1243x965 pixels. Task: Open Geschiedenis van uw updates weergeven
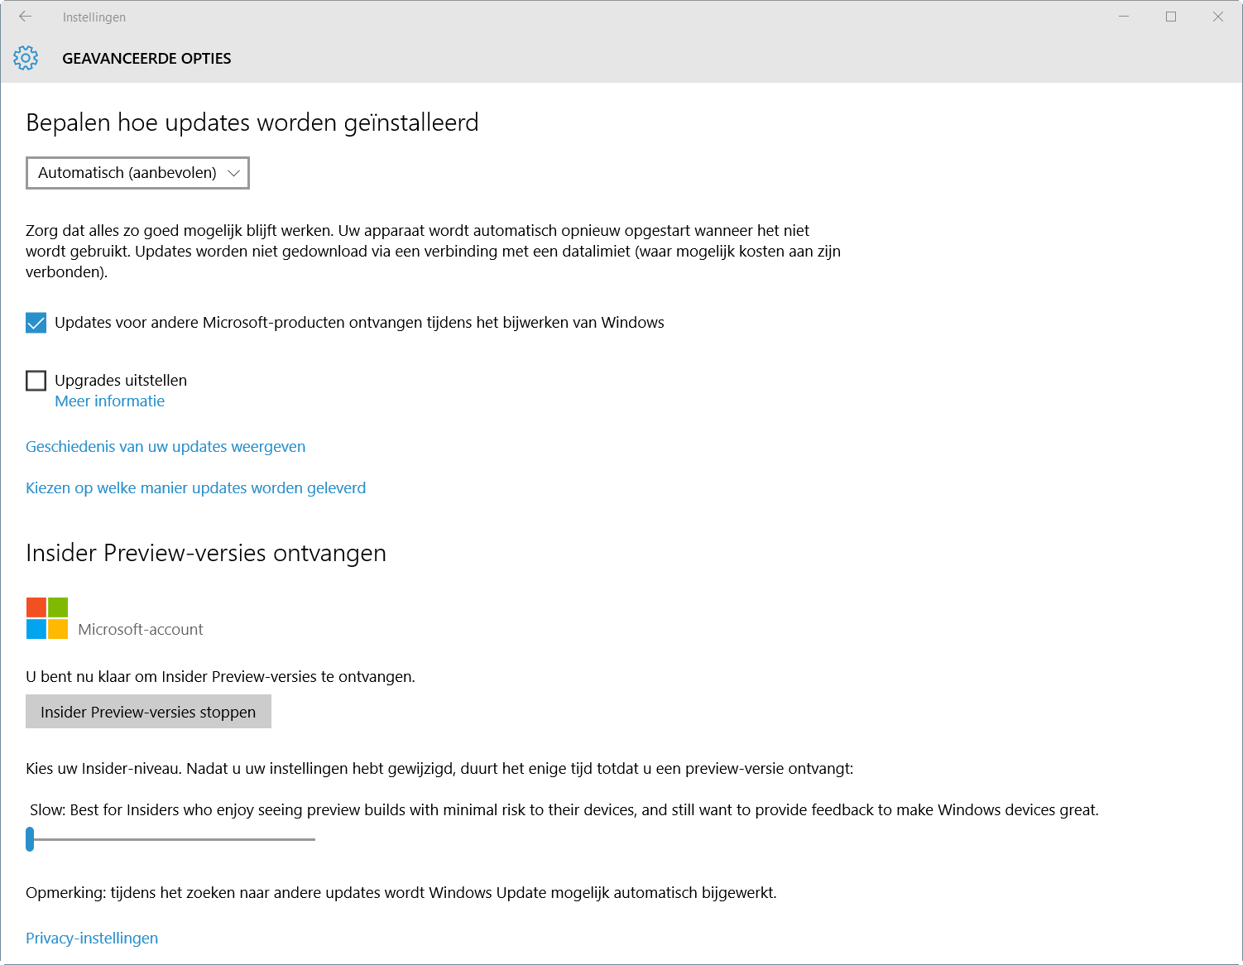point(166,447)
